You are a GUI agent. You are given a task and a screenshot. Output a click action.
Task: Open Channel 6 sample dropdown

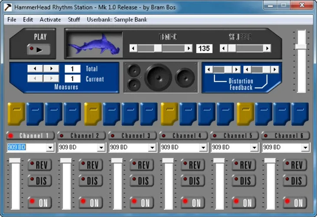click(x=306, y=148)
